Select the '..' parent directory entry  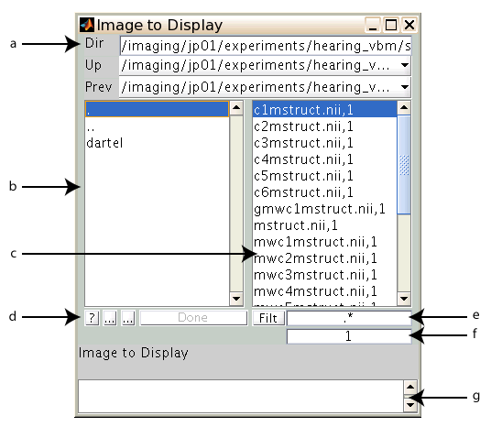click(x=157, y=126)
